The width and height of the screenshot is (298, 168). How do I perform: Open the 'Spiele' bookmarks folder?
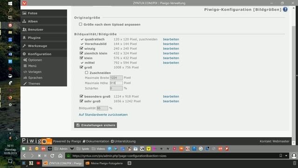point(83,148)
